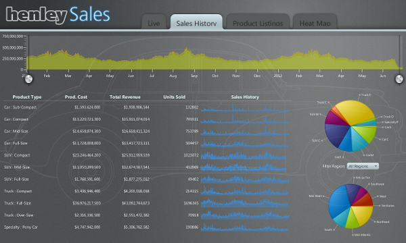Click the magenta Southwest region pie slice
Screen dimensions: 406x243
pos(361,194)
